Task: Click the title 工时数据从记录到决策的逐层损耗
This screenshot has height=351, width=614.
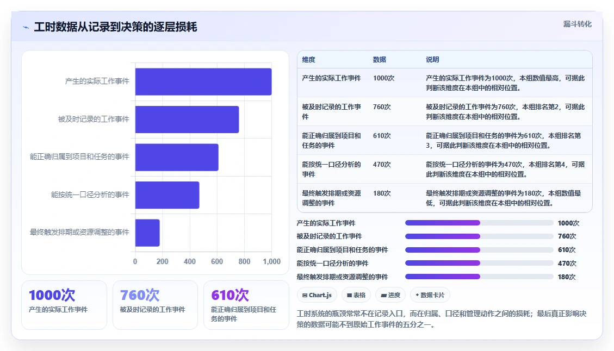Action: click(115, 27)
